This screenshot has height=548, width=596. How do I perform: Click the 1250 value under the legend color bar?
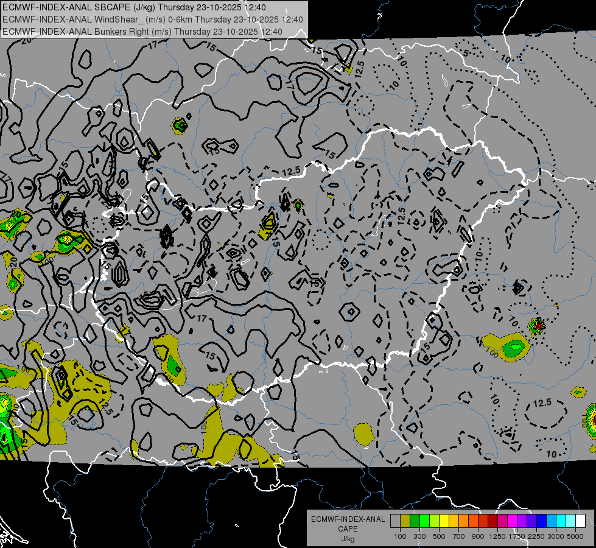coord(497,536)
